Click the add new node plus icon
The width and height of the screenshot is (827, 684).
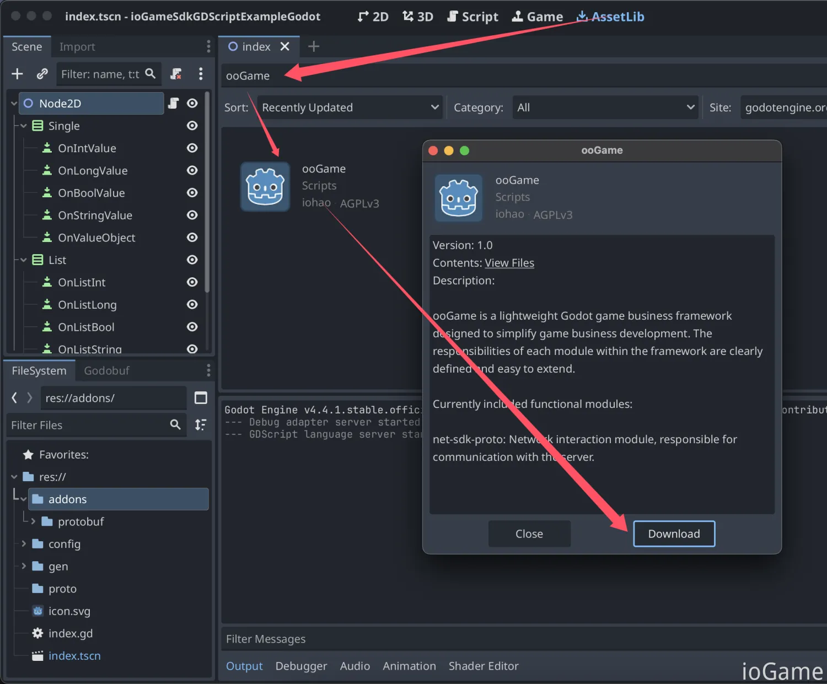(x=17, y=74)
